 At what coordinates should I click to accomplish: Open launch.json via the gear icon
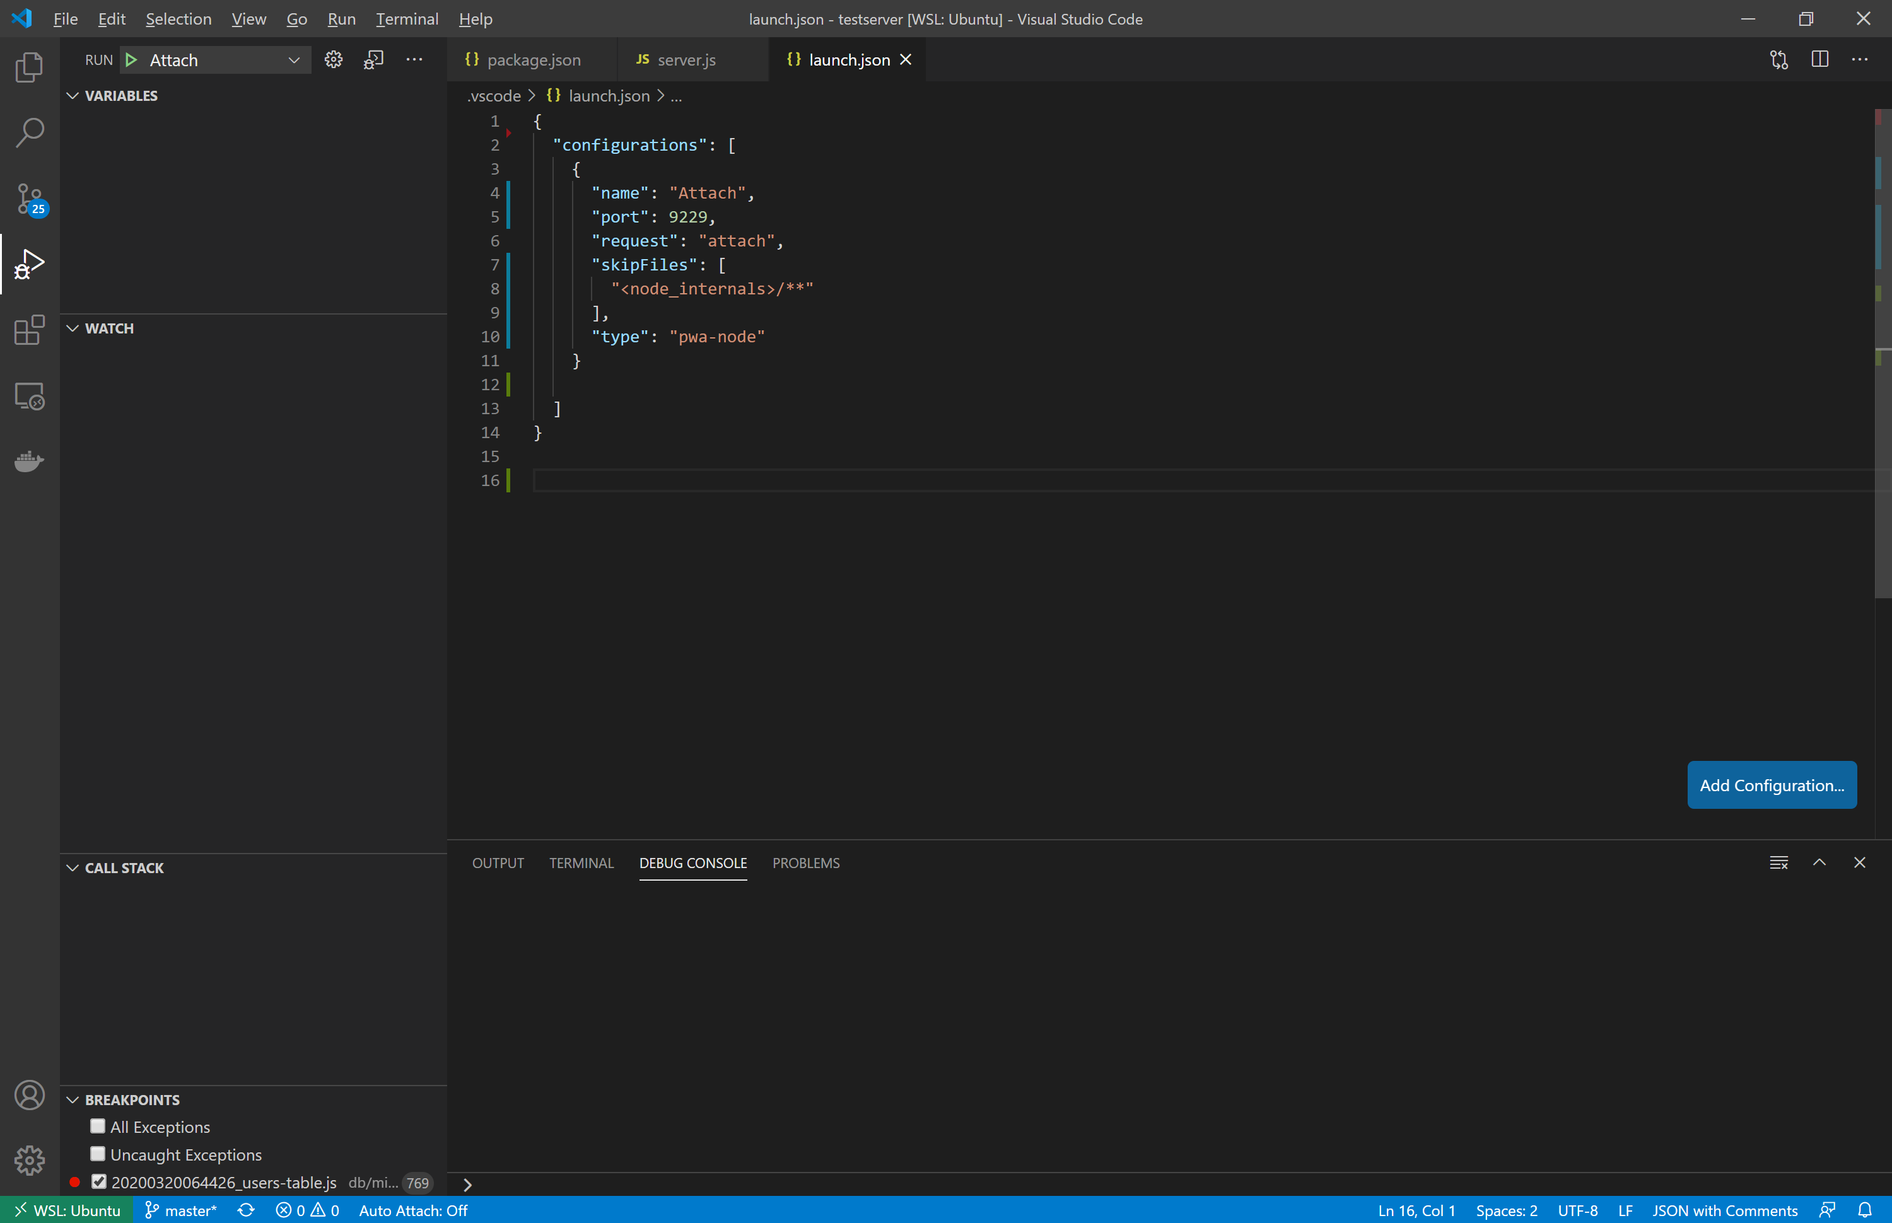(334, 61)
